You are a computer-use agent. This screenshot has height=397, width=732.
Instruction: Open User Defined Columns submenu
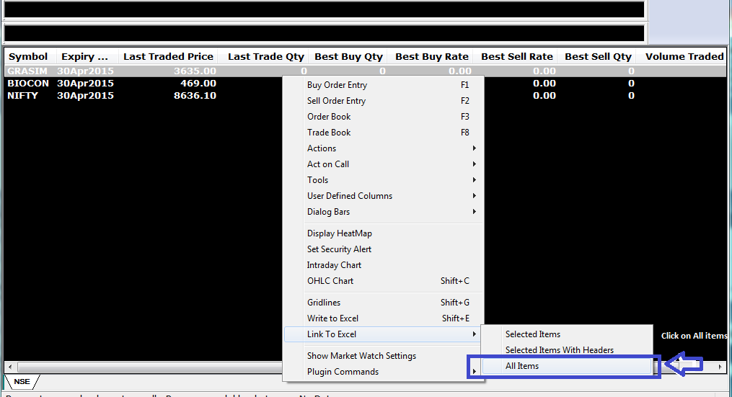coord(350,196)
